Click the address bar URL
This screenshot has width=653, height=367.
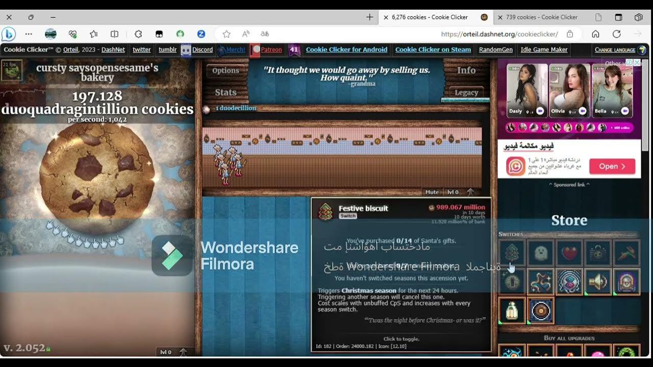(x=499, y=34)
